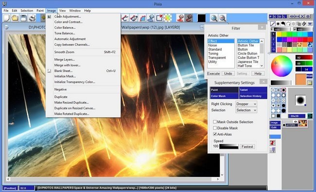Click Help in the Filter panel
The height and width of the screenshot is (192, 316).
(x=258, y=73)
